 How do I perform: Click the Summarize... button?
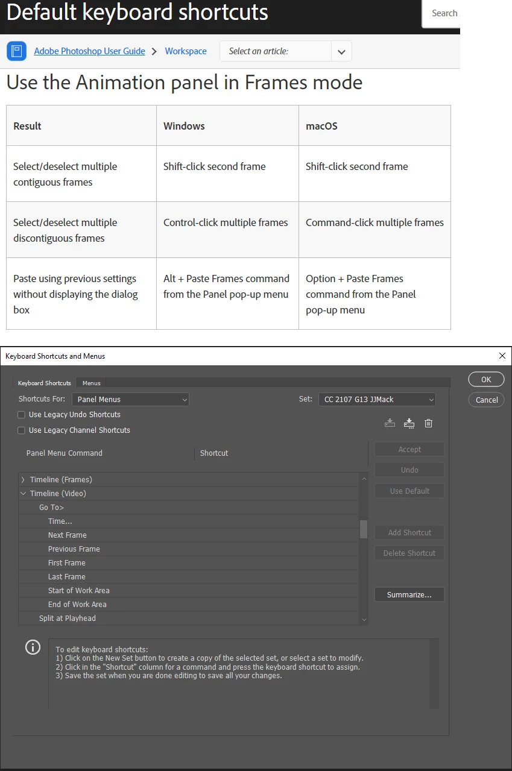coord(409,594)
